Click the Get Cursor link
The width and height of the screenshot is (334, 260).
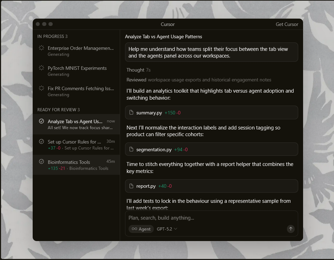click(x=287, y=24)
